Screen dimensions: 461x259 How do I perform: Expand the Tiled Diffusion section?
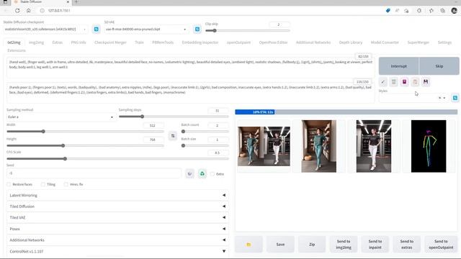[117, 206]
